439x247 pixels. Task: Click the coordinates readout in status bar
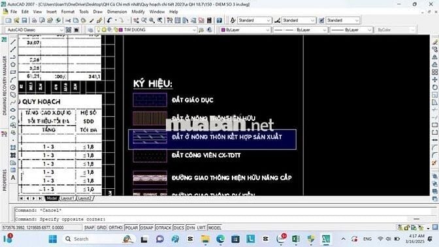(x=33, y=227)
